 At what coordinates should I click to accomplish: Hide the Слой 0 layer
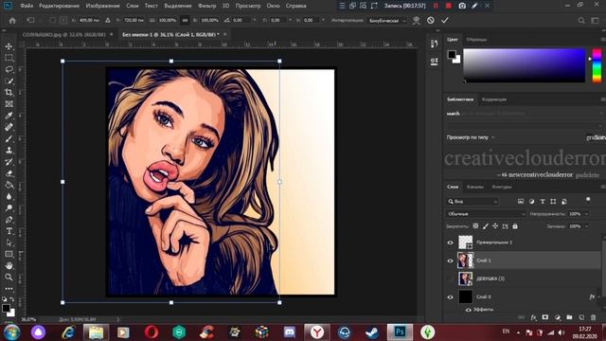pyautogui.click(x=450, y=296)
